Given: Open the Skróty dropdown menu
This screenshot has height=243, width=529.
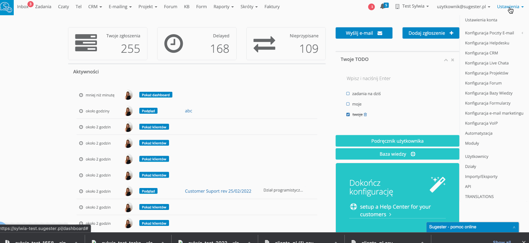Looking at the screenshot, I should click(x=249, y=7).
